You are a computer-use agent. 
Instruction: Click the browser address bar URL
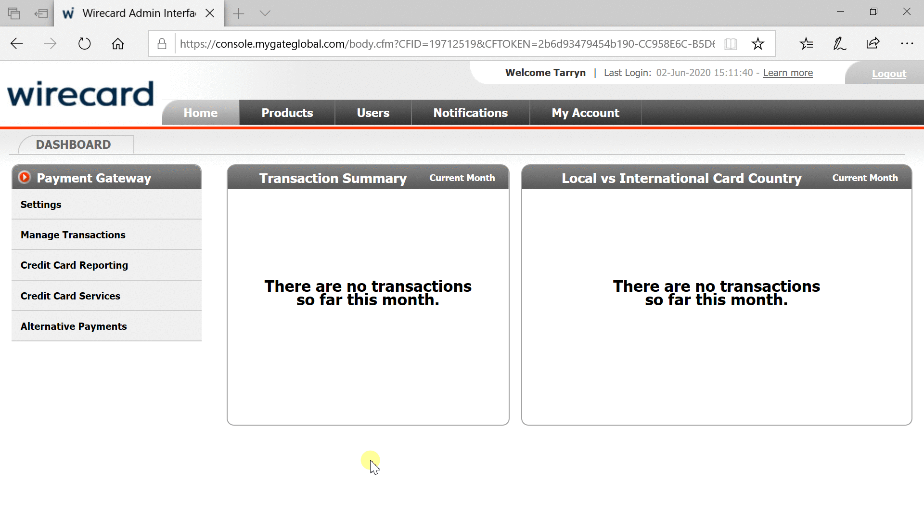(448, 44)
